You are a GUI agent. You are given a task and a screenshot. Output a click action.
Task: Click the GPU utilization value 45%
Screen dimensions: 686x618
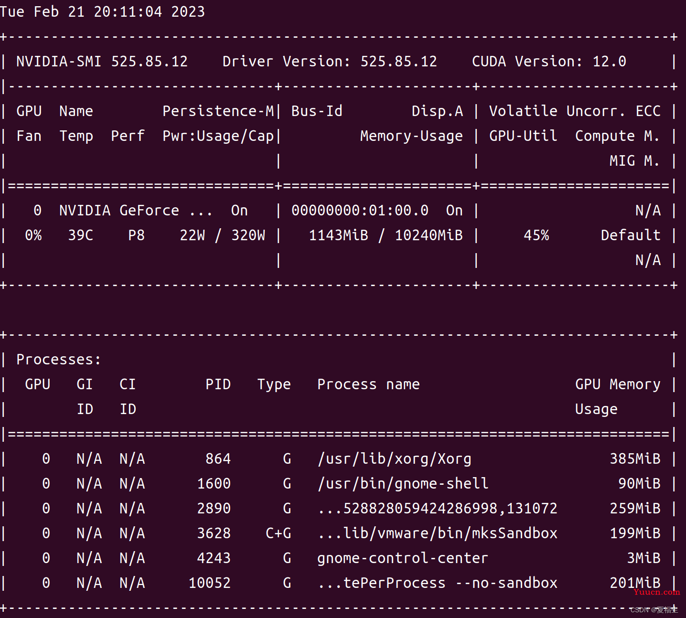pos(536,235)
